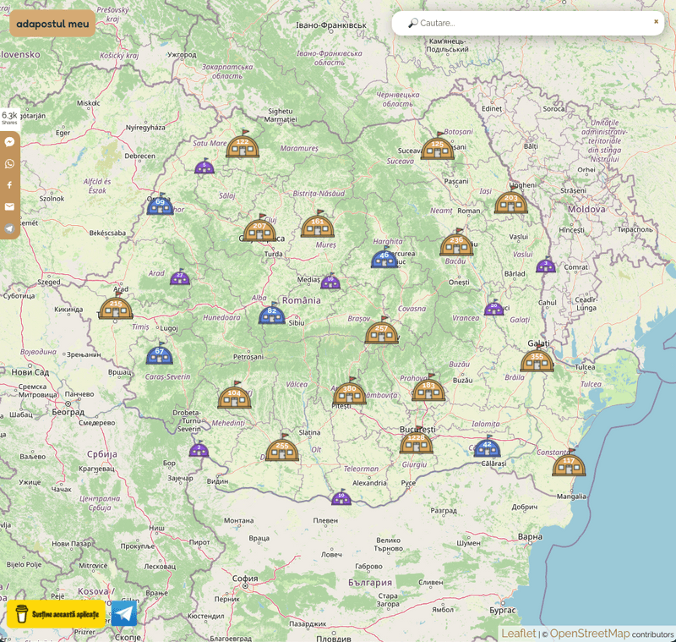Open the purple shelter marker labeled 16

(x=330, y=282)
